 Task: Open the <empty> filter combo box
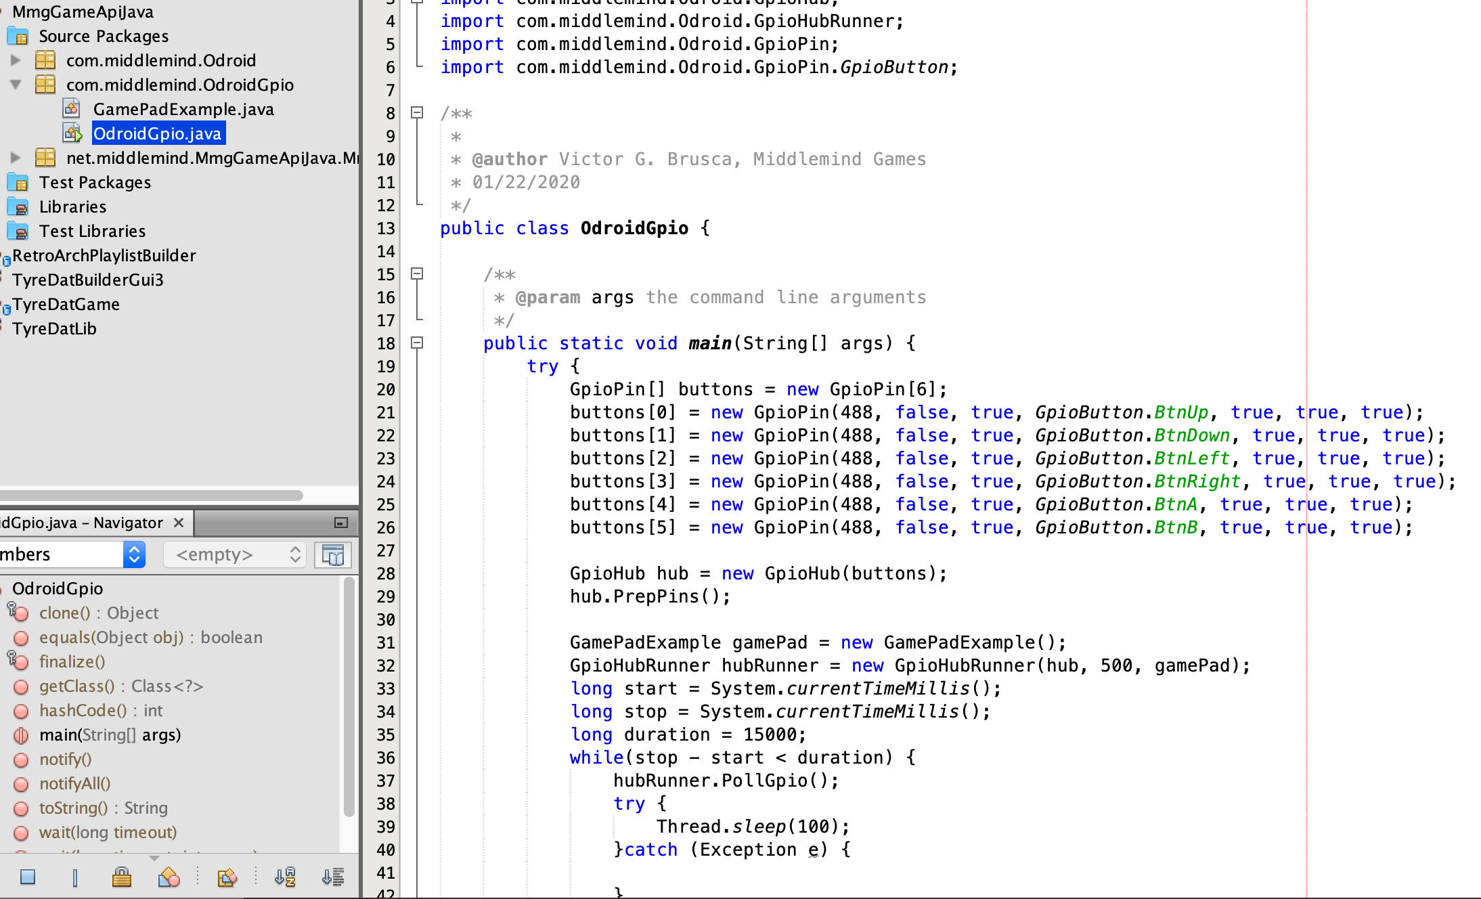(234, 555)
